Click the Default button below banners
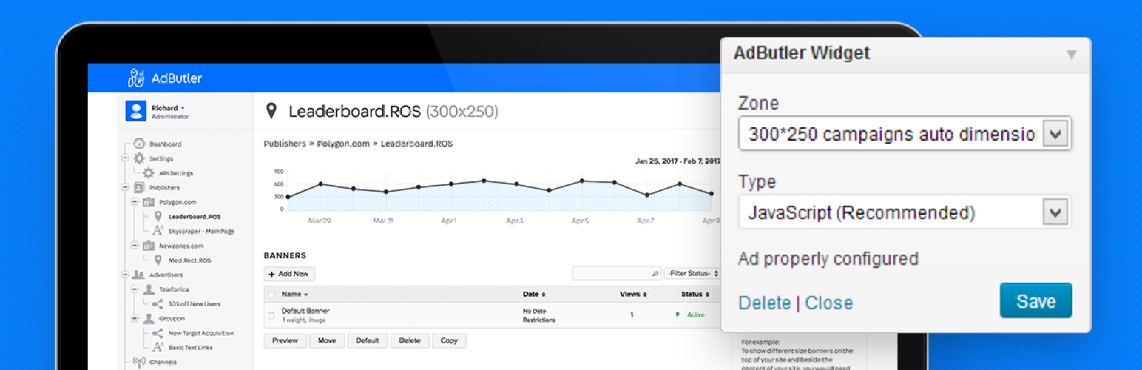The width and height of the screenshot is (1142, 370). point(368,340)
